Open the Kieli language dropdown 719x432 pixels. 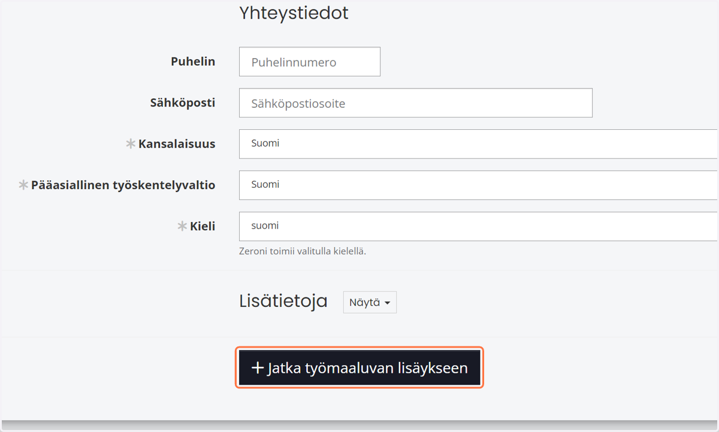tap(479, 226)
